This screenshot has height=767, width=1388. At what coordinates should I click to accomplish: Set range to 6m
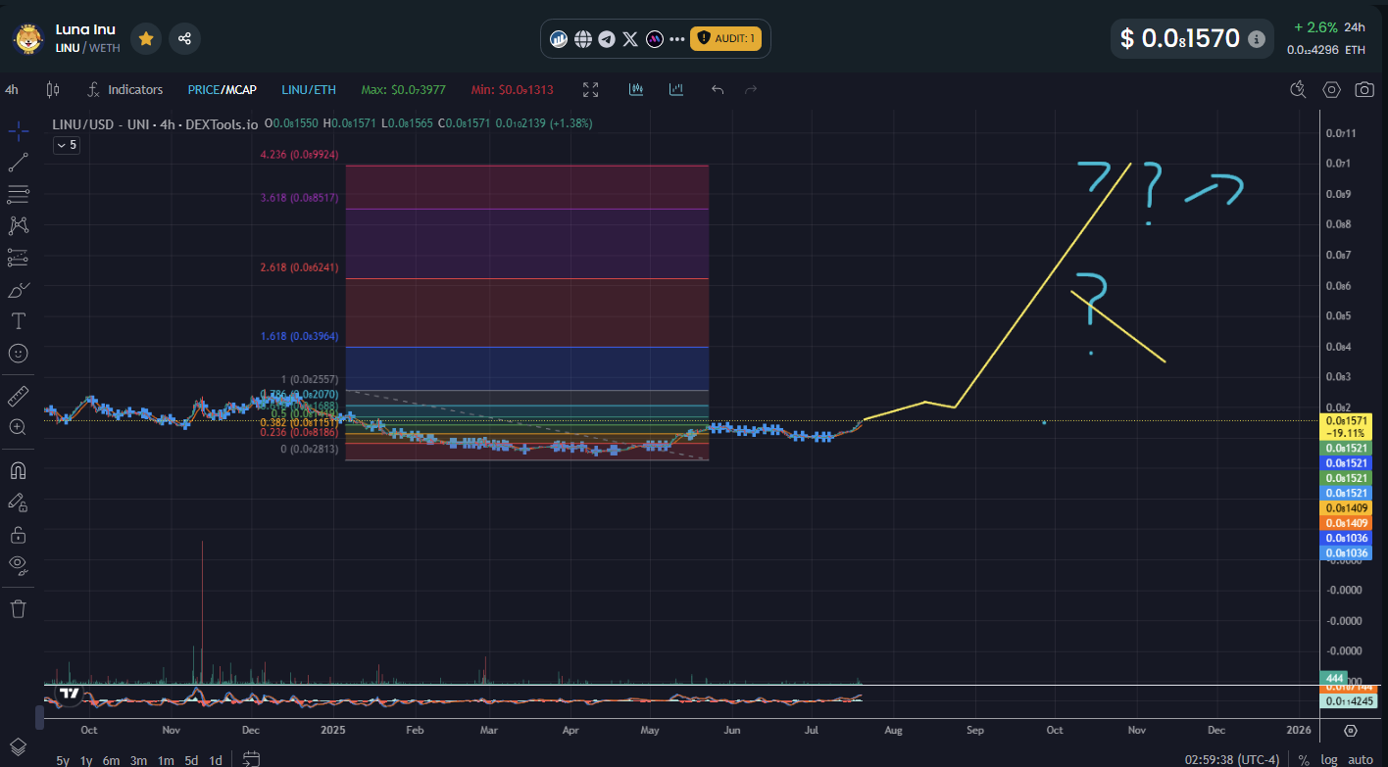[x=111, y=760]
